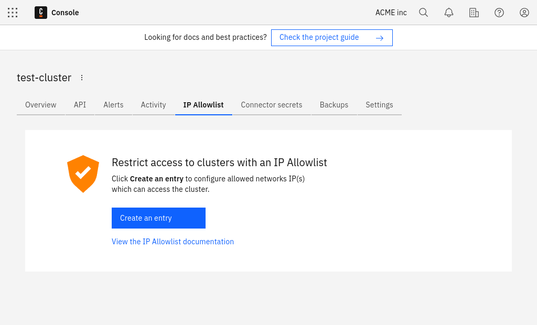Switch to the API tab

(80, 105)
